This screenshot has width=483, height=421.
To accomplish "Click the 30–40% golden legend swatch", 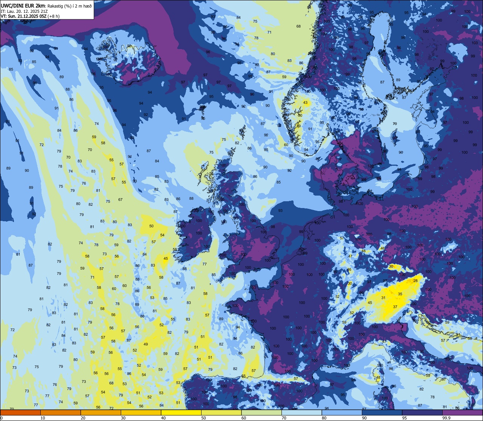I will click(x=141, y=413).
